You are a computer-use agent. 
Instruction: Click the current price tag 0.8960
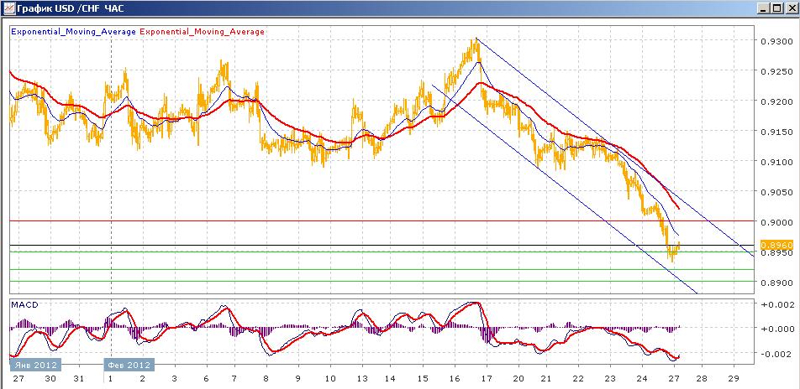777,245
